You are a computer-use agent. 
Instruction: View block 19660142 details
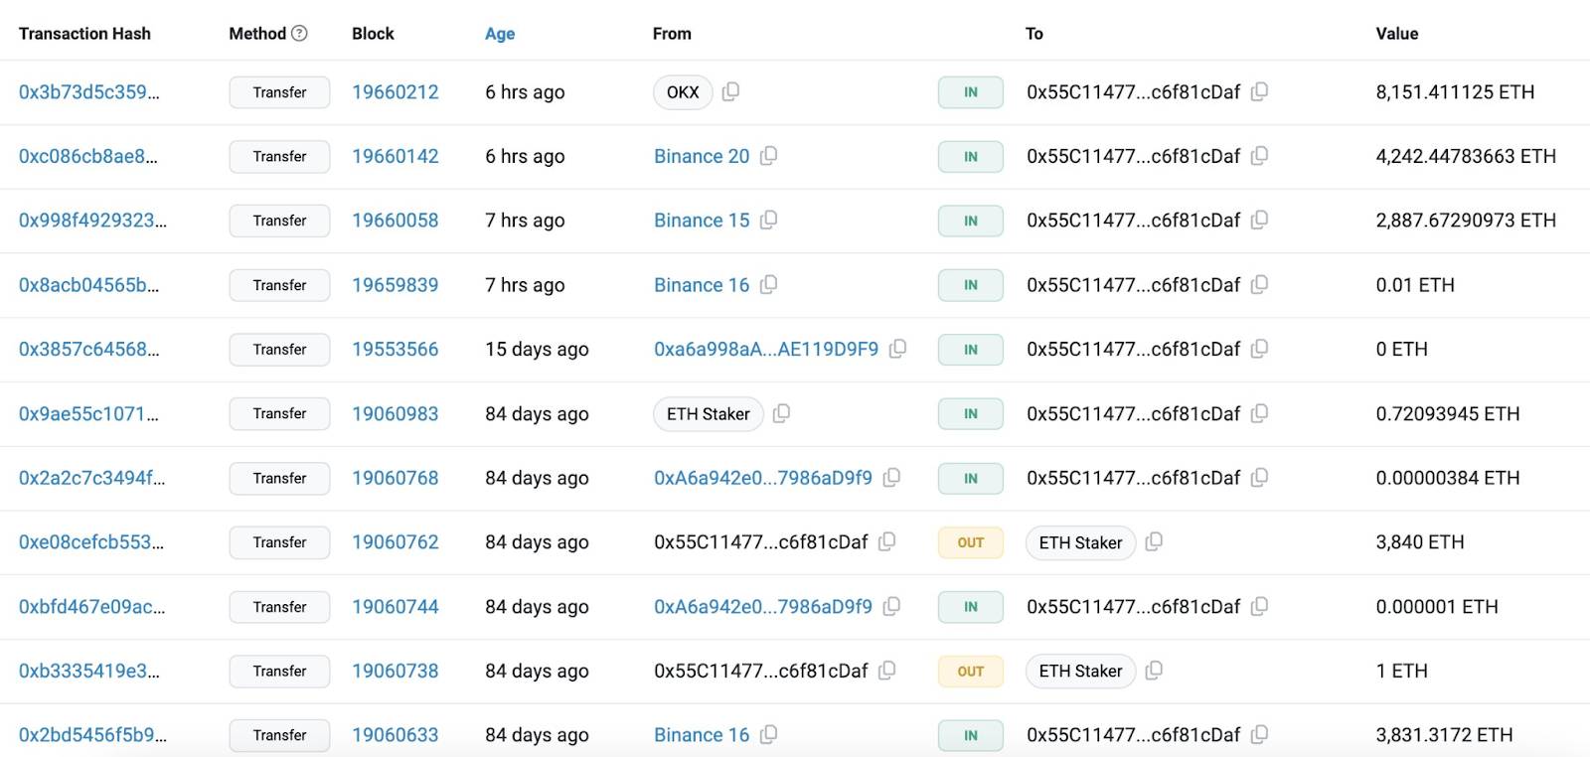click(x=396, y=156)
